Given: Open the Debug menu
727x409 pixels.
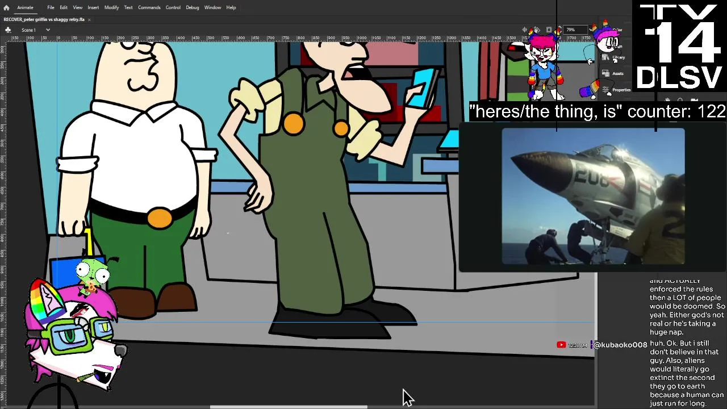Looking at the screenshot, I should pyautogui.click(x=193, y=7).
